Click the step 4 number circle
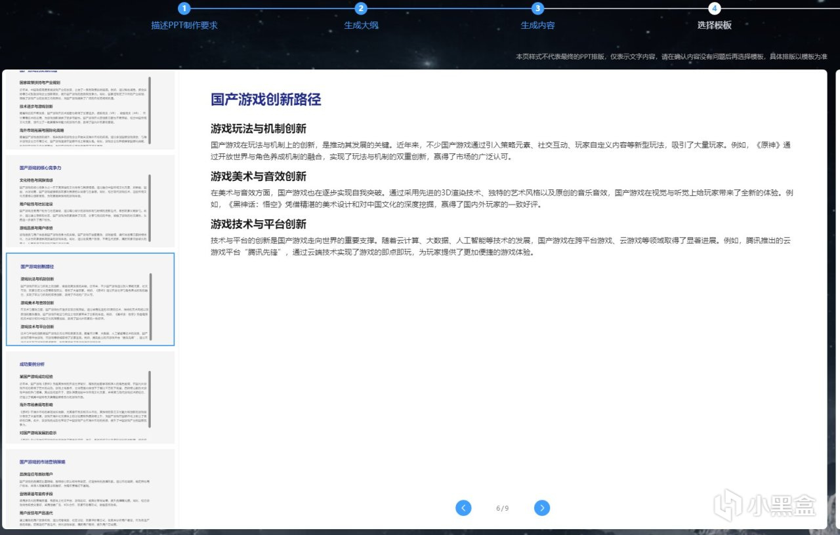Screen dimensions: 840x535 coord(715,9)
